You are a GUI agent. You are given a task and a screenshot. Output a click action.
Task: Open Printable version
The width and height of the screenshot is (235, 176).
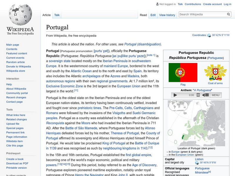click(x=16, y=168)
